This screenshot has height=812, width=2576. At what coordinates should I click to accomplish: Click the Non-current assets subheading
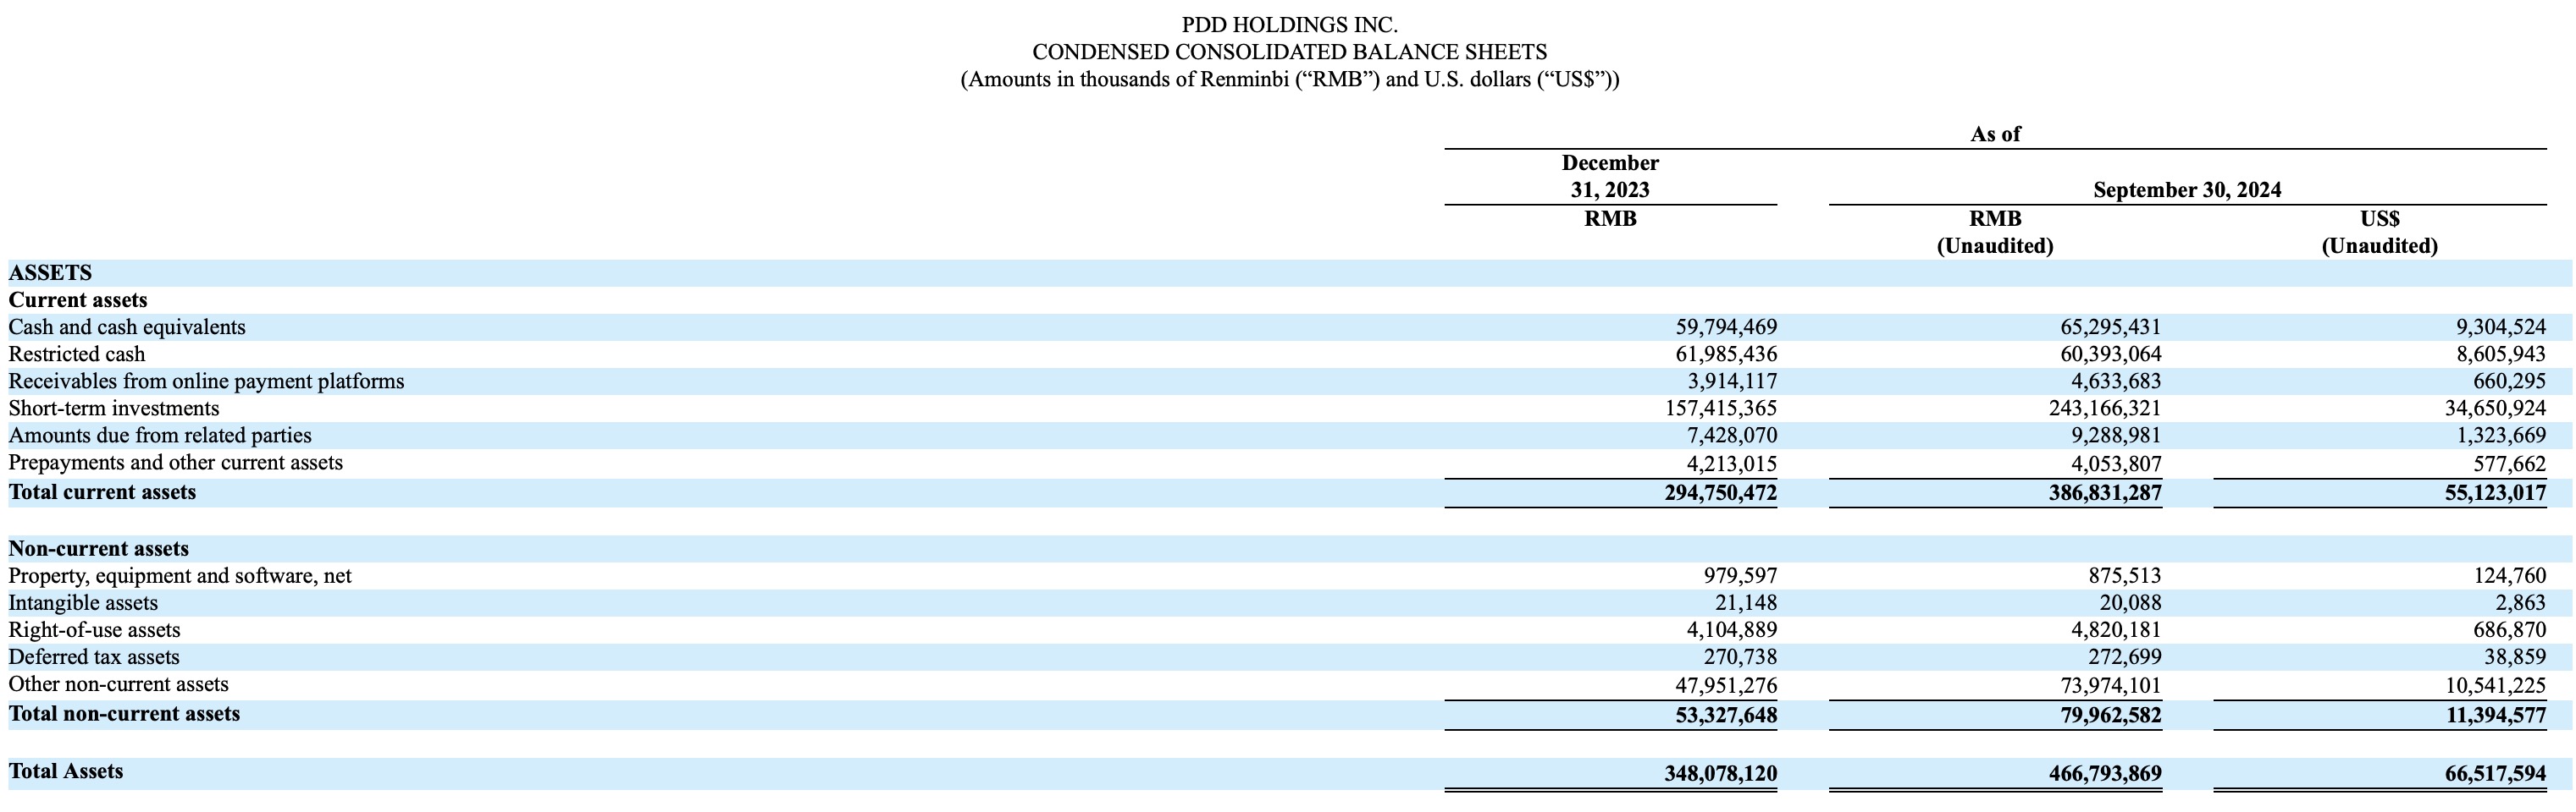click(99, 548)
